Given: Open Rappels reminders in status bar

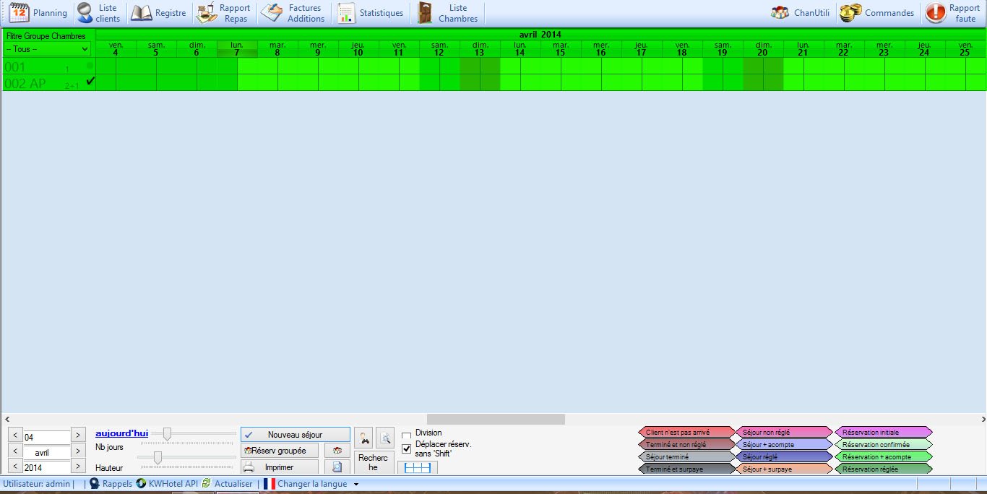Looking at the screenshot, I should (111, 484).
